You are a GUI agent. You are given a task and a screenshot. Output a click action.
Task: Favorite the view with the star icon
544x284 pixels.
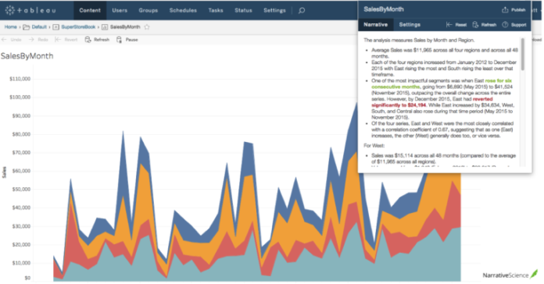click(x=147, y=27)
